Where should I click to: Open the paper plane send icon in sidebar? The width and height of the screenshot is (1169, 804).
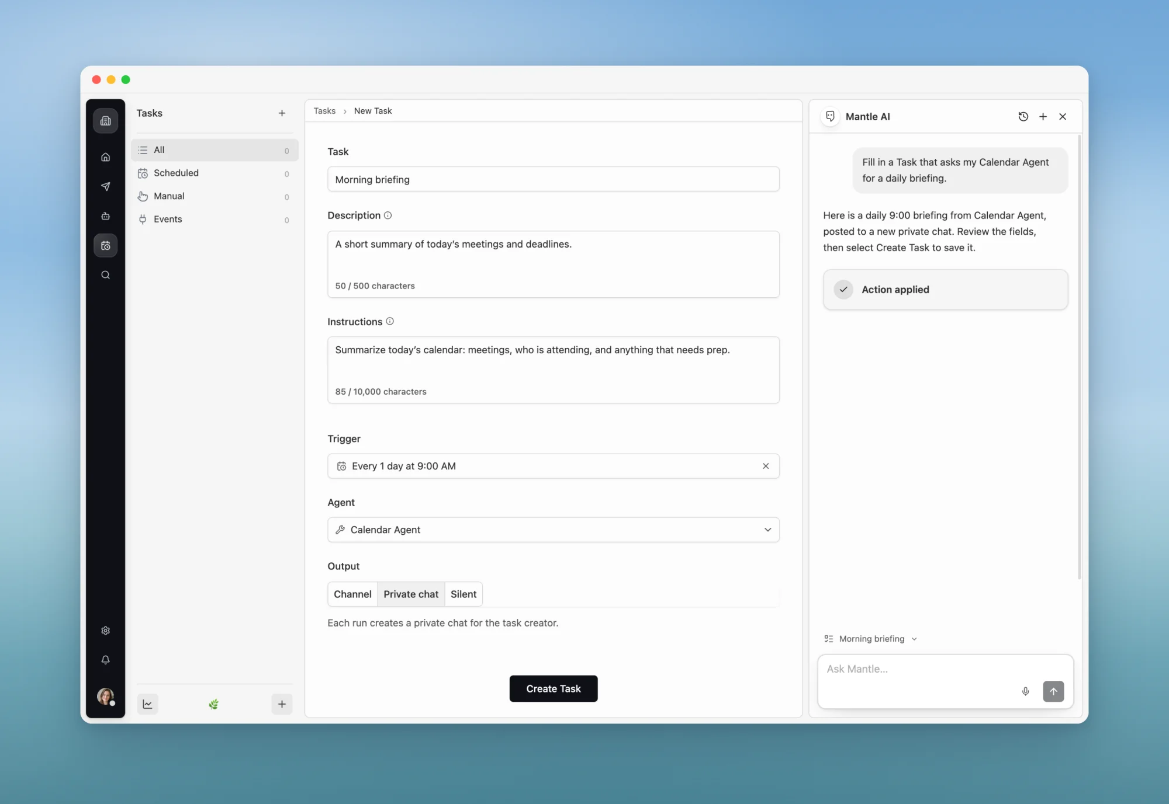[105, 186]
